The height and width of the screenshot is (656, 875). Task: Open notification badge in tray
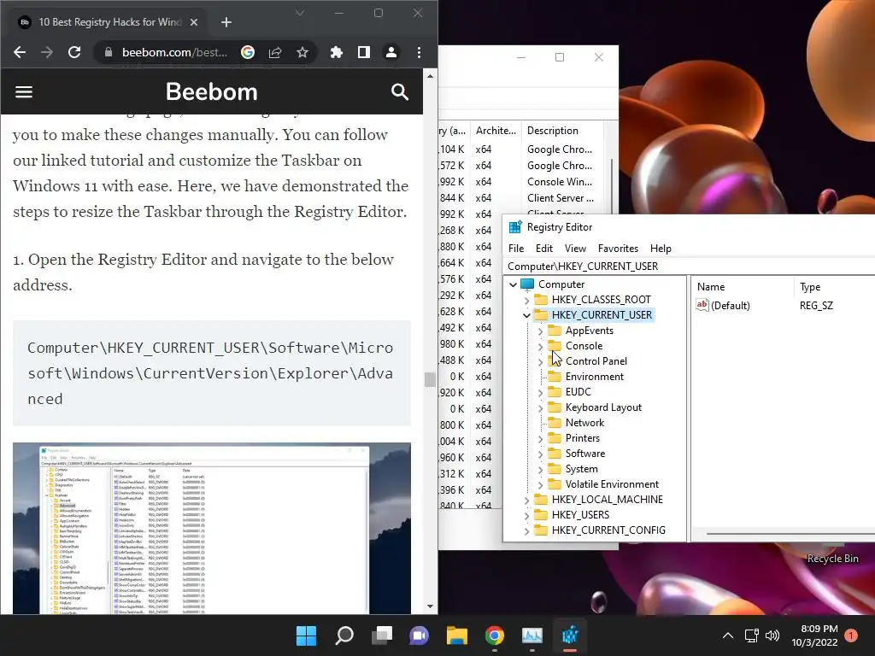850,635
